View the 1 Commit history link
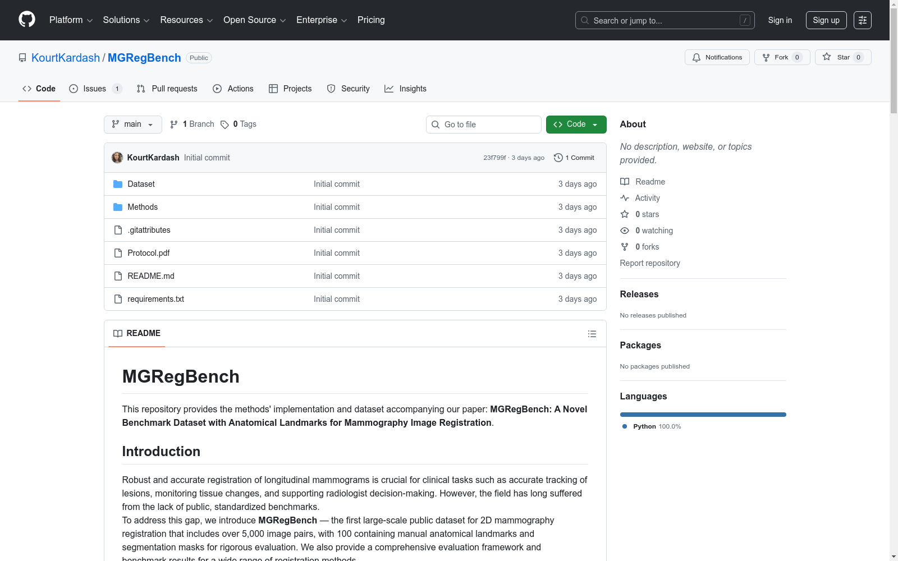This screenshot has height=561, width=898. point(574,158)
